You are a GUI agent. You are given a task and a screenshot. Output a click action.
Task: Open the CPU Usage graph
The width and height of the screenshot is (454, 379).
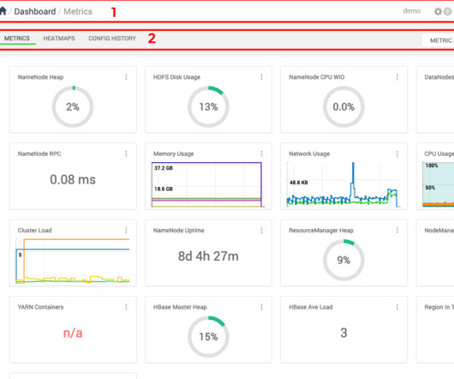438,184
